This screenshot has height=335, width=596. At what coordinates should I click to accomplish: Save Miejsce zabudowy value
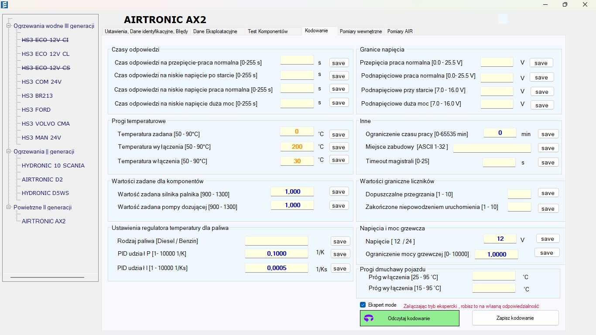[548, 148]
